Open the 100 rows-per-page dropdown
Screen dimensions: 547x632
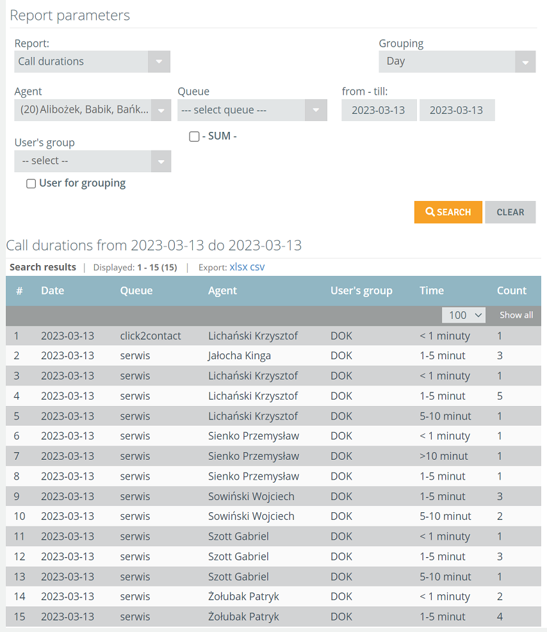464,315
